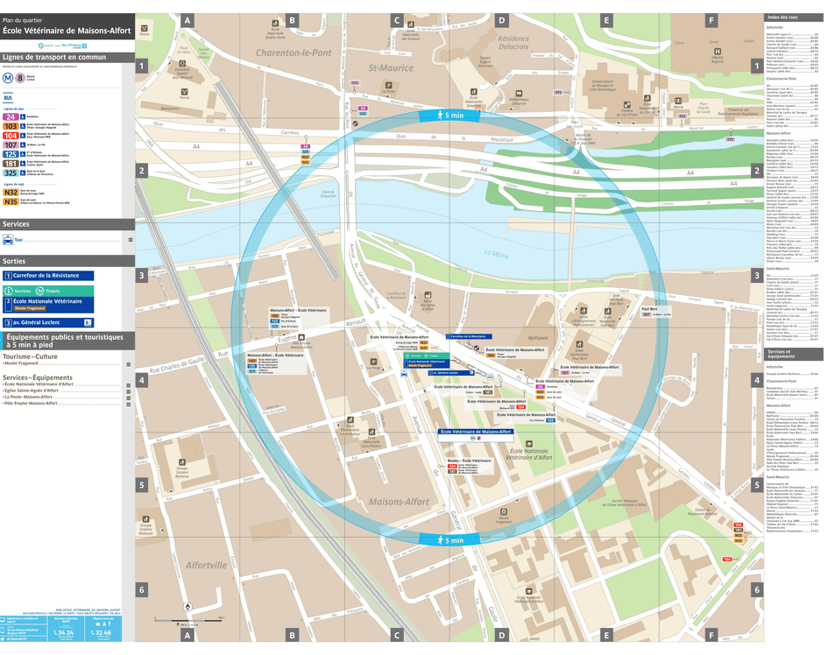Click the phone icon next to 34 24
This screenshot has width=827, height=655.
tap(57, 632)
